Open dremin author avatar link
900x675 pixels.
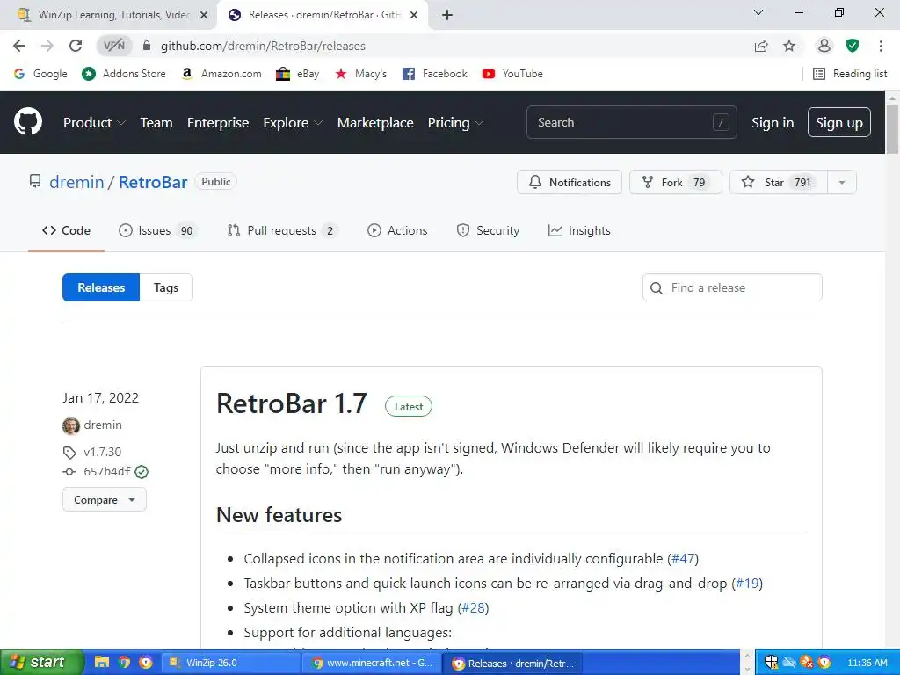click(70, 425)
